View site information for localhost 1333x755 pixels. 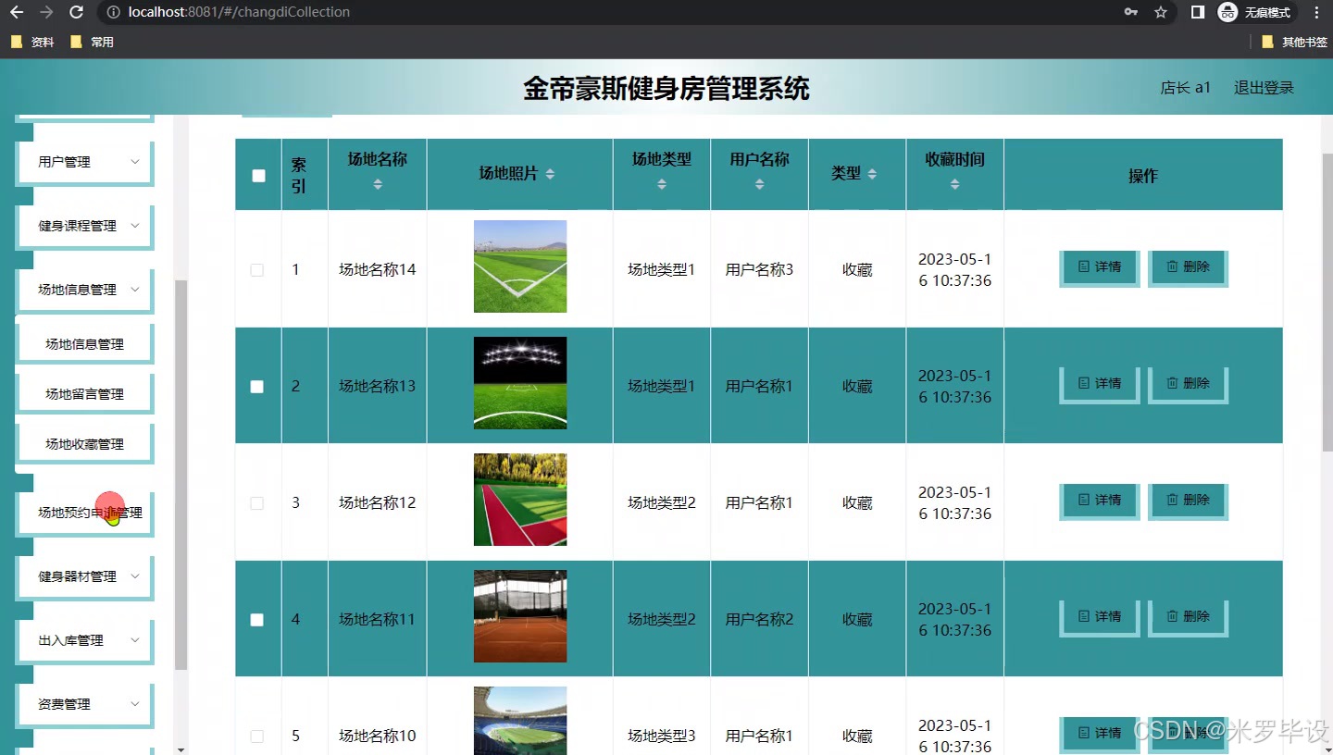[x=113, y=12]
